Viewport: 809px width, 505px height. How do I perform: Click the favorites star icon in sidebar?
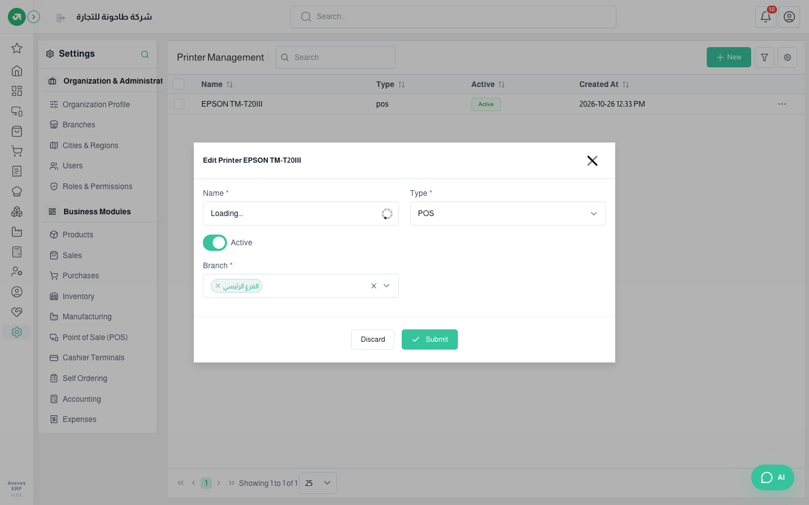click(x=17, y=48)
